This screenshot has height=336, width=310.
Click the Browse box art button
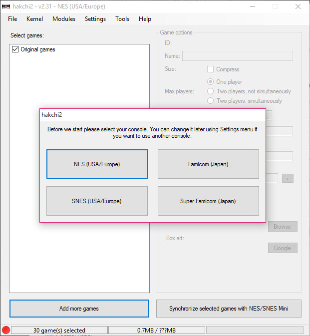[283, 227]
